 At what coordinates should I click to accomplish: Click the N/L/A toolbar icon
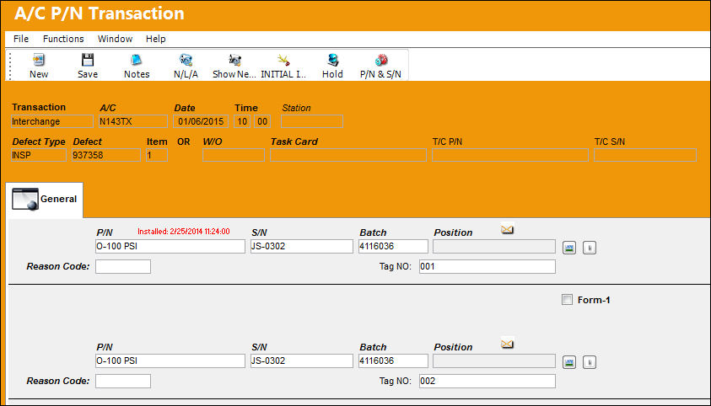pyautogui.click(x=186, y=60)
